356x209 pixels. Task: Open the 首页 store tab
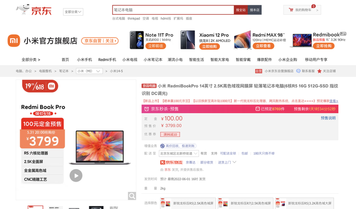[65, 60]
